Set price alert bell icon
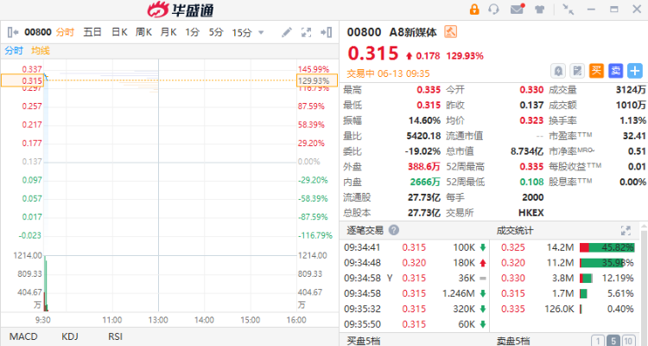 (558, 71)
